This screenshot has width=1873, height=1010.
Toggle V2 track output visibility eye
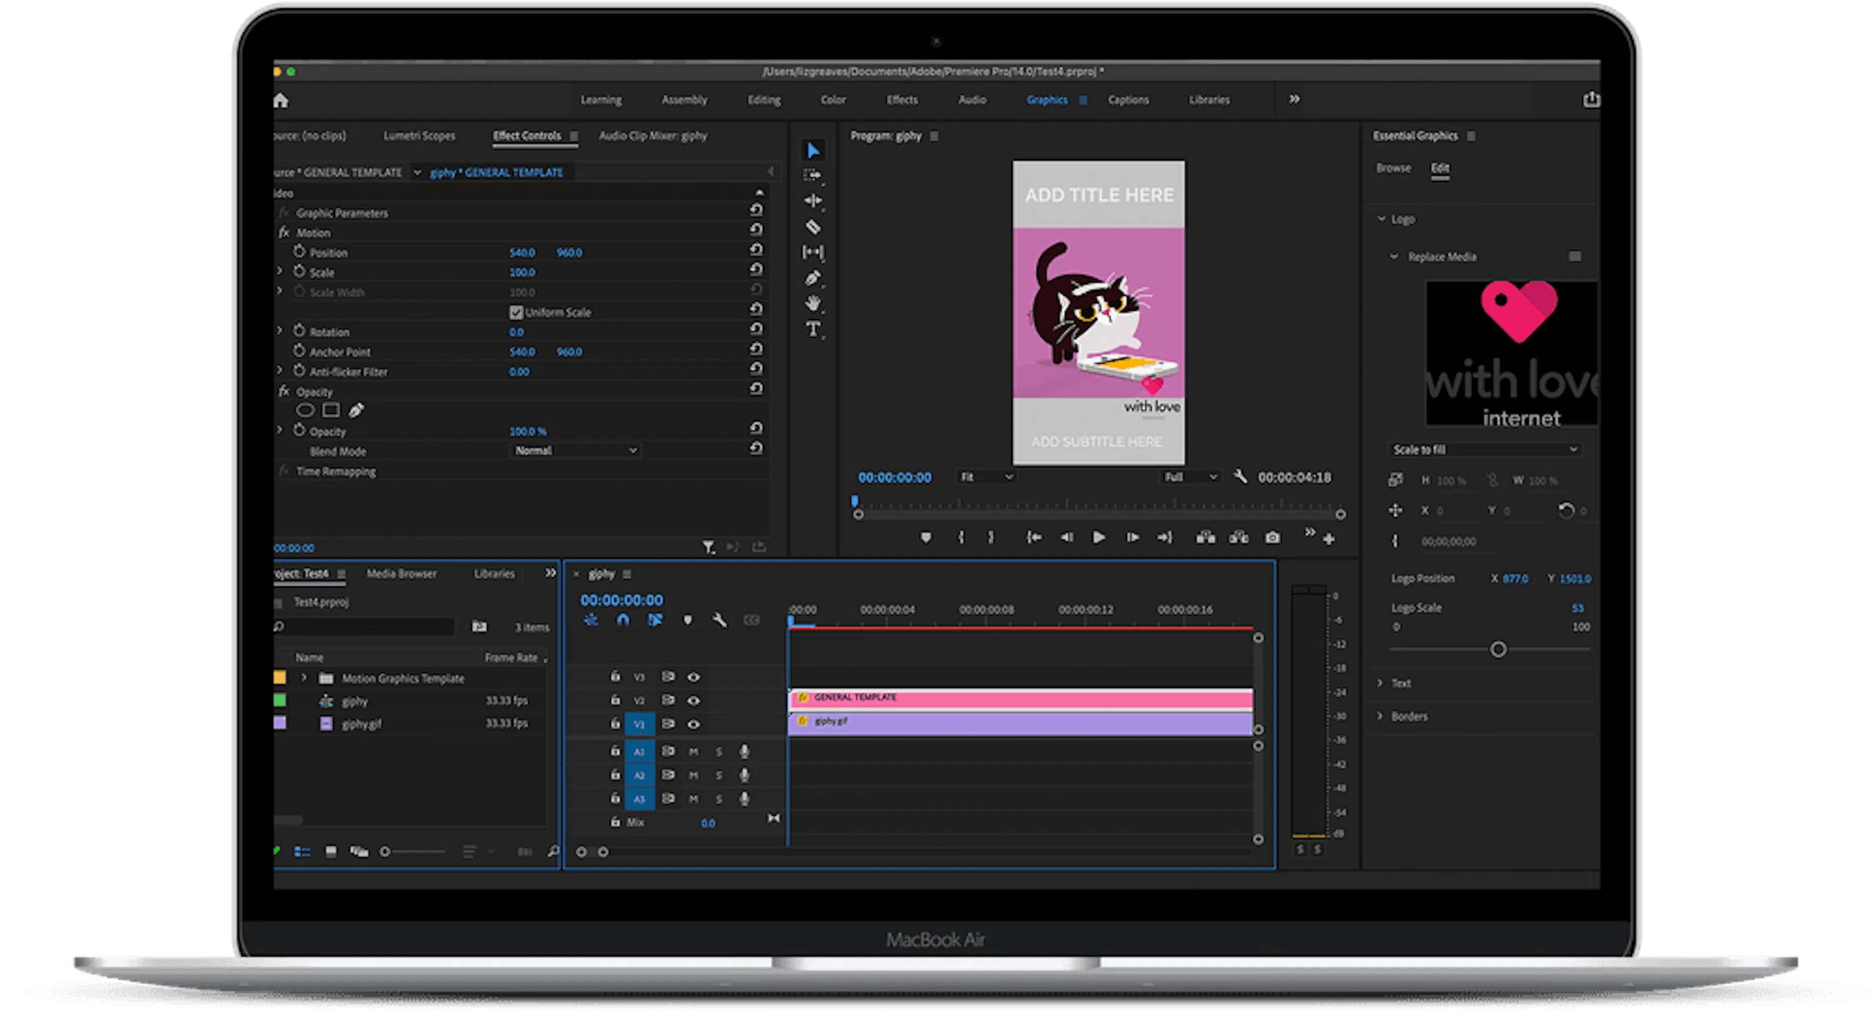[695, 700]
